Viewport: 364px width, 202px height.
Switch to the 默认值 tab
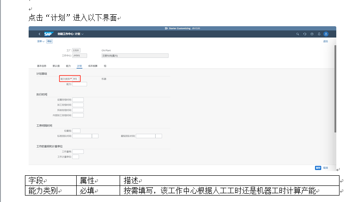click(56, 66)
